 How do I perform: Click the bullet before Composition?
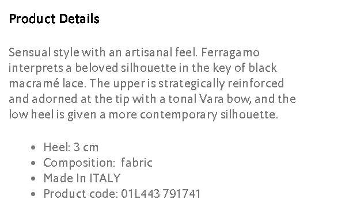pos(33,163)
